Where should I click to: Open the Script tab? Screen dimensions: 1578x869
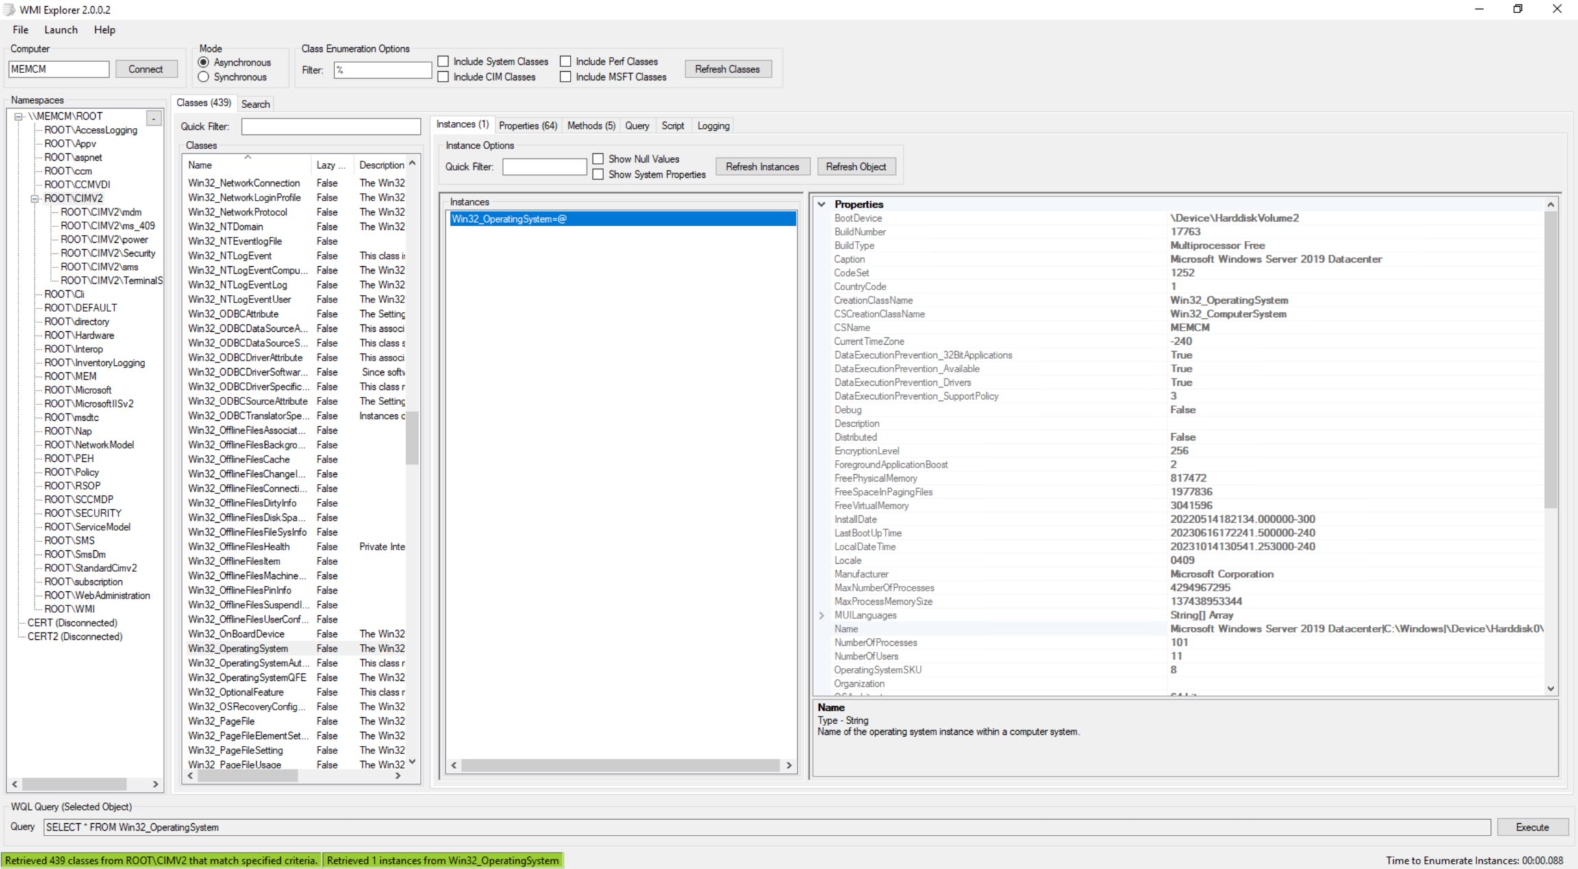pos(673,126)
